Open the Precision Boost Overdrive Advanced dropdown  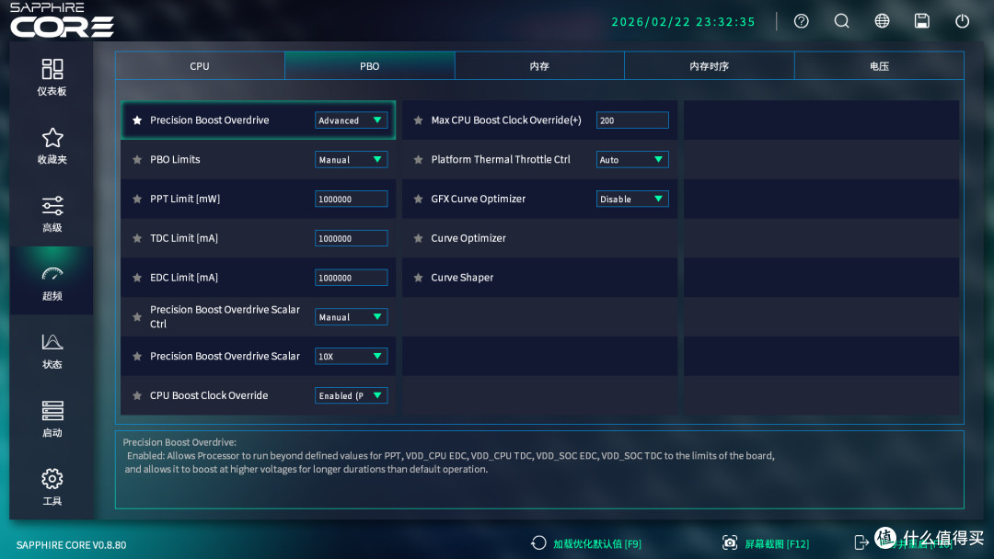(352, 120)
